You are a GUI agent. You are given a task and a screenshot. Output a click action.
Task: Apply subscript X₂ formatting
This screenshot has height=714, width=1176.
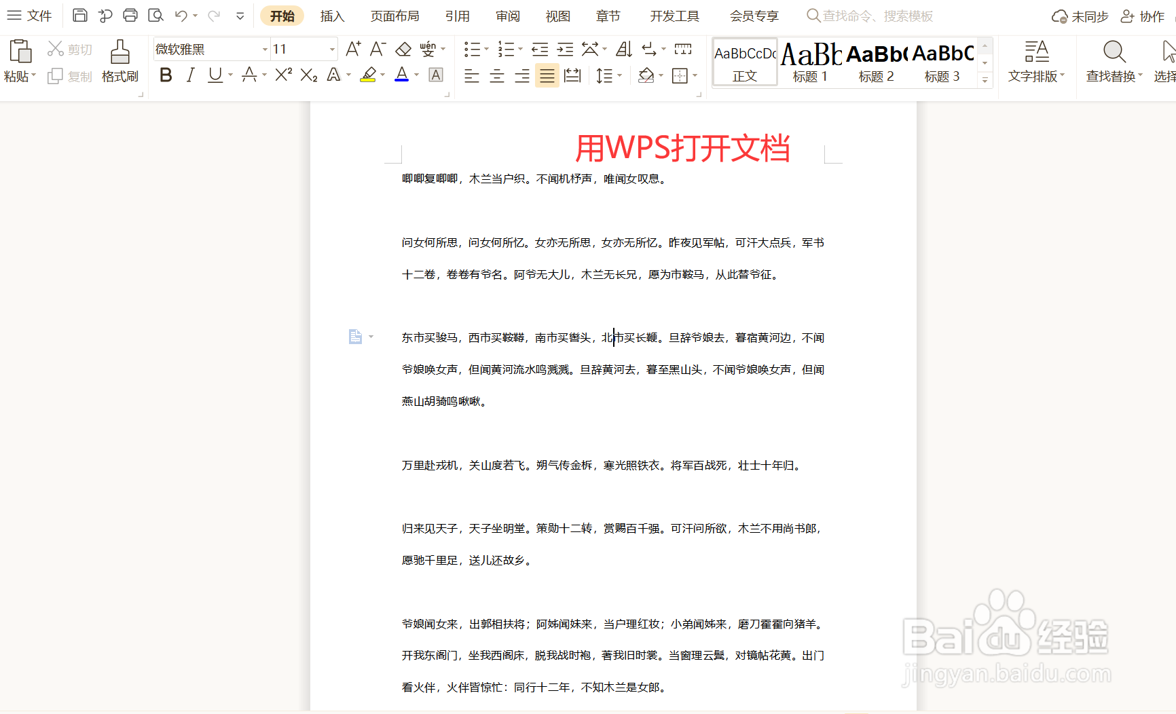tap(309, 75)
